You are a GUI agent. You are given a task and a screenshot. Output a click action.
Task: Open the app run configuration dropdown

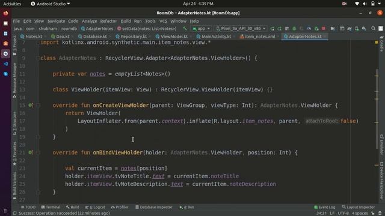(x=202, y=29)
